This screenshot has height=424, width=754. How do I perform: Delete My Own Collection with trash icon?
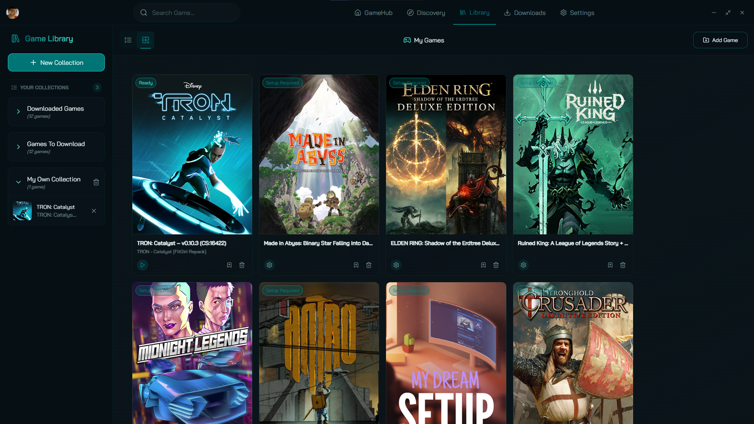pos(96,182)
